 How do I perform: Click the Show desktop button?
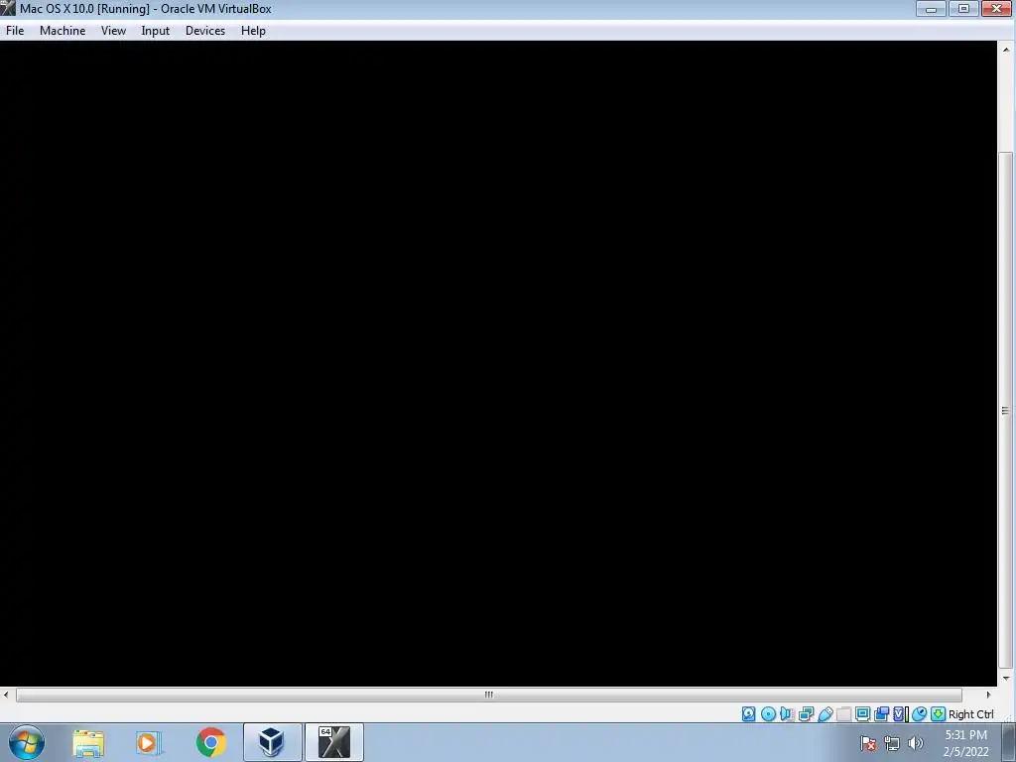click(x=1009, y=742)
